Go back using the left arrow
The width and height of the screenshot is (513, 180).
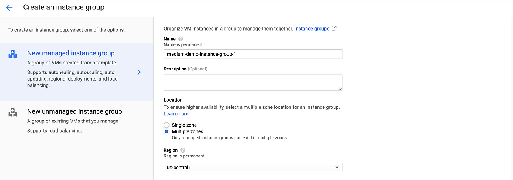point(9,8)
